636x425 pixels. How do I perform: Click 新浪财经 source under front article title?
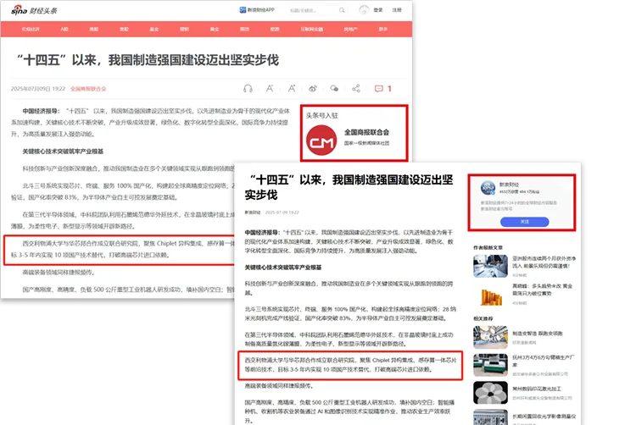(253, 212)
